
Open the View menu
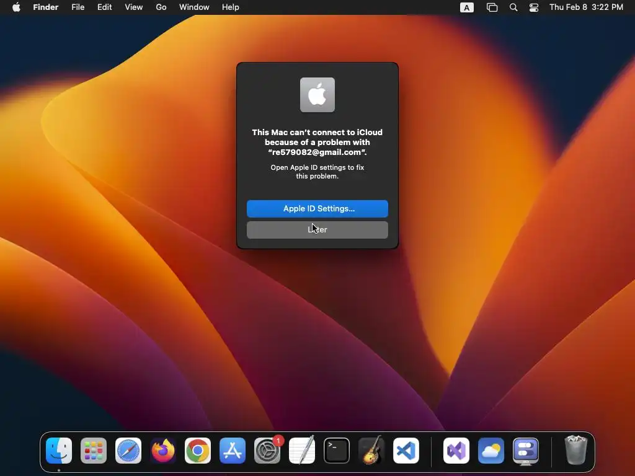134,7
